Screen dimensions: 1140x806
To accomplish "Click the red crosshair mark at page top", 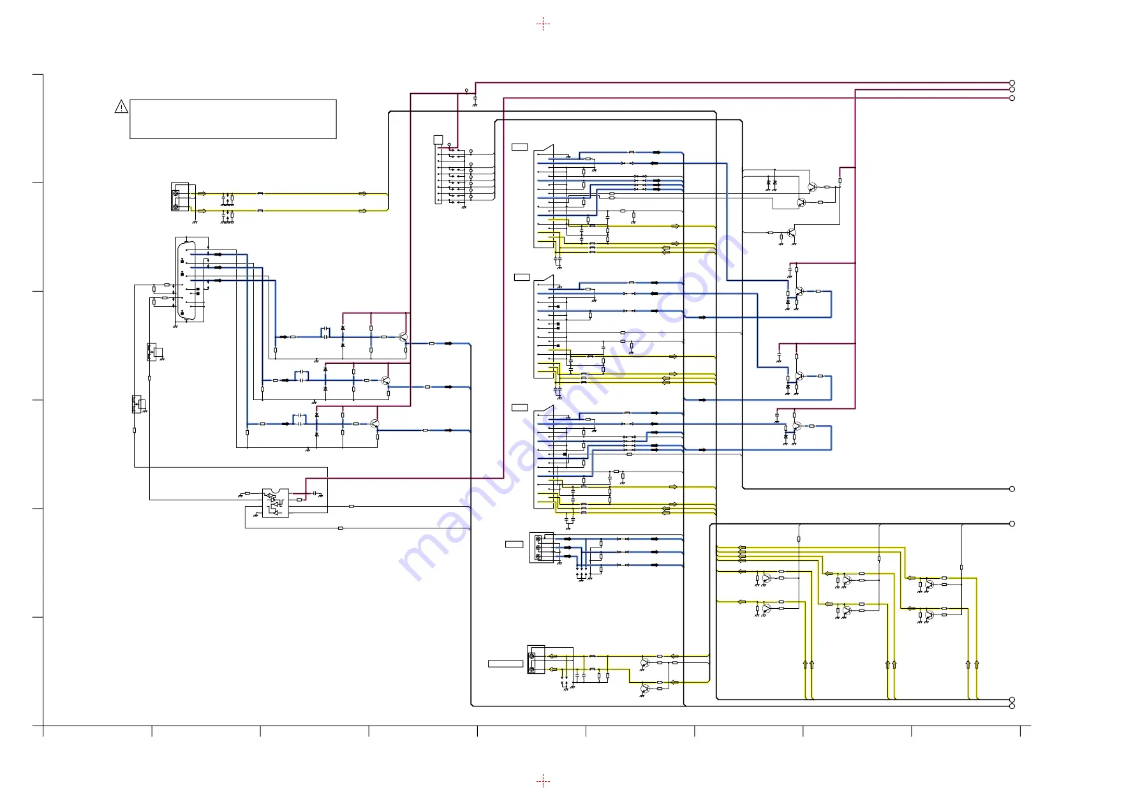I will point(543,24).
